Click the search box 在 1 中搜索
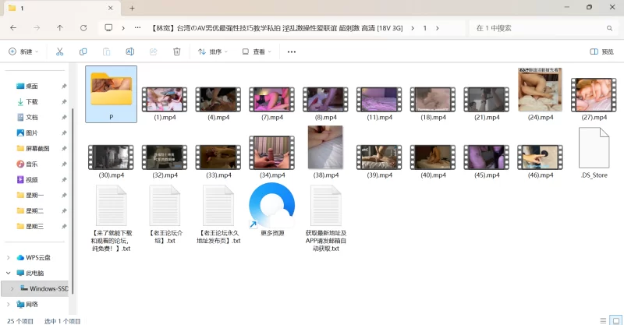The width and height of the screenshot is (624, 325). pos(538,28)
